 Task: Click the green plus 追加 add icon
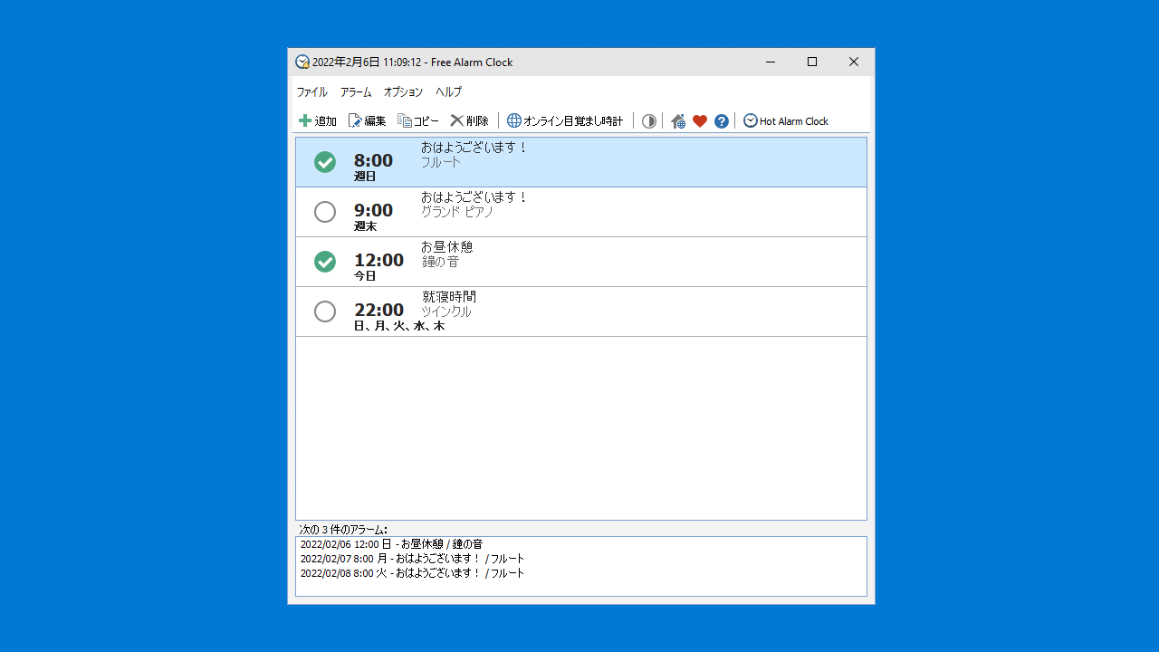pos(305,120)
